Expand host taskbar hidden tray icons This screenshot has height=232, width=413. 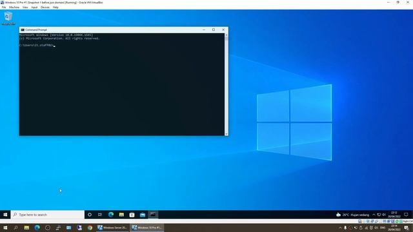point(340,227)
